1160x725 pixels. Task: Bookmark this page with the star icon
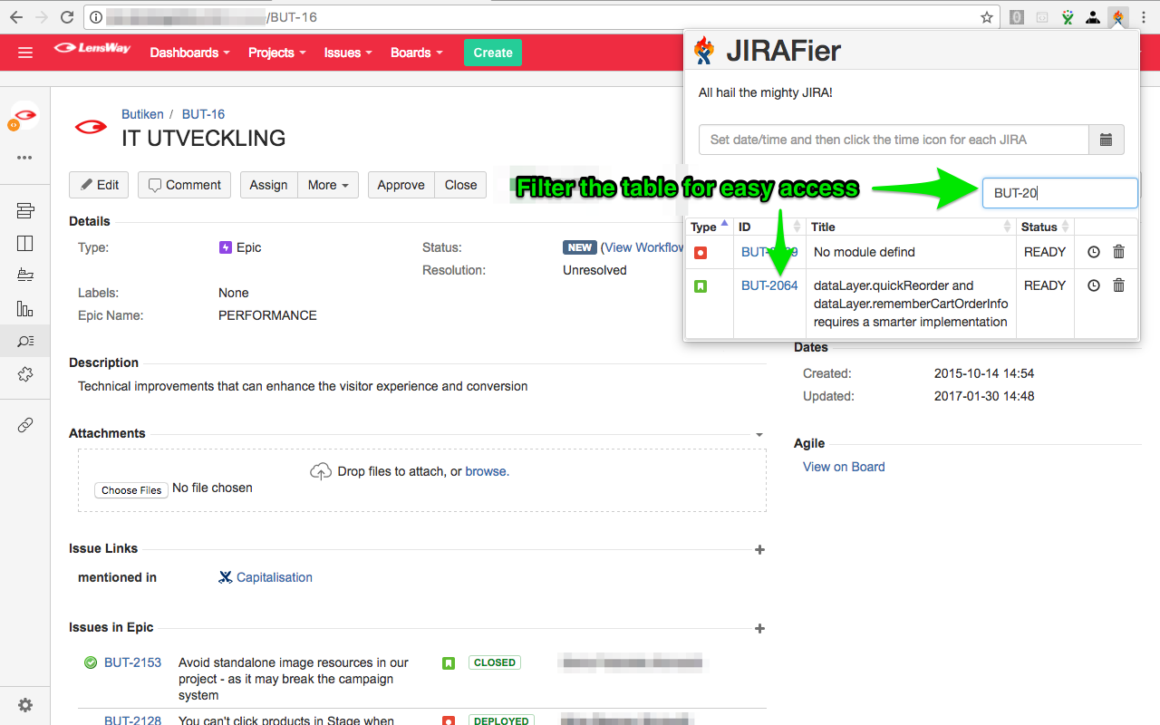[x=987, y=17]
